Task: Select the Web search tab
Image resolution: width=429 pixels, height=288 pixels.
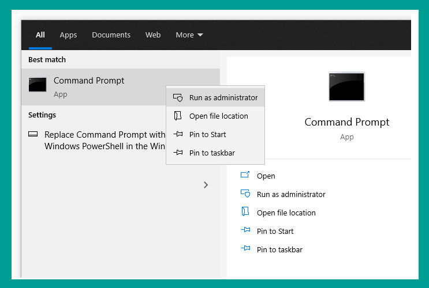Action: tap(153, 35)
